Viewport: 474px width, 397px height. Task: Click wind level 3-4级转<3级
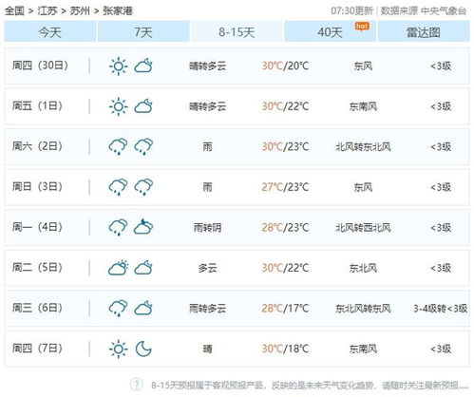click(x=441, y=309)
